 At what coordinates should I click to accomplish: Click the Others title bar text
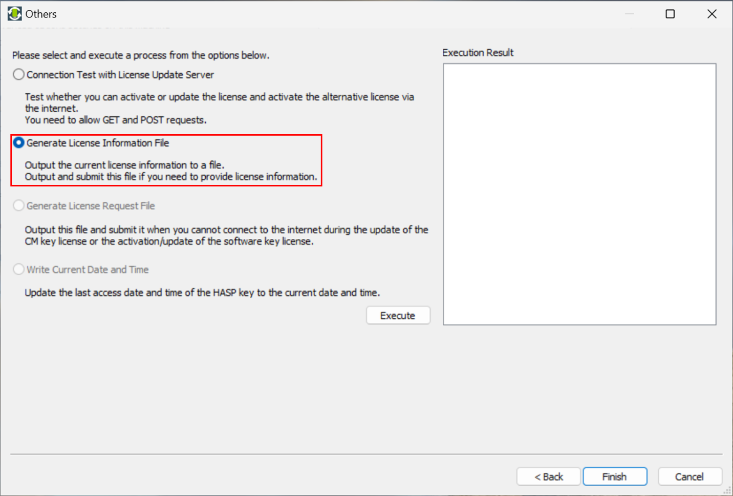[x=41, y=14]
